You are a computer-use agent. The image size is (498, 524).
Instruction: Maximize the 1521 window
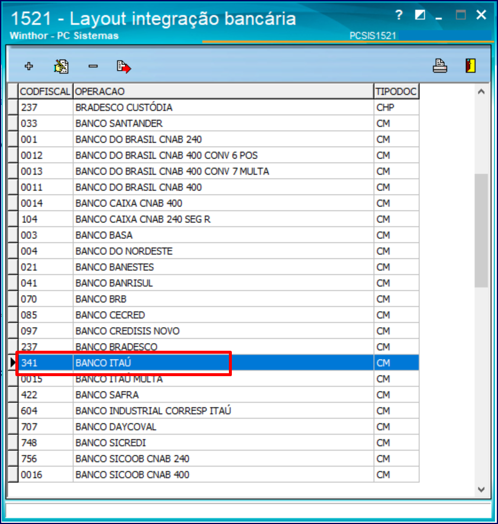[x=461, y=15]
